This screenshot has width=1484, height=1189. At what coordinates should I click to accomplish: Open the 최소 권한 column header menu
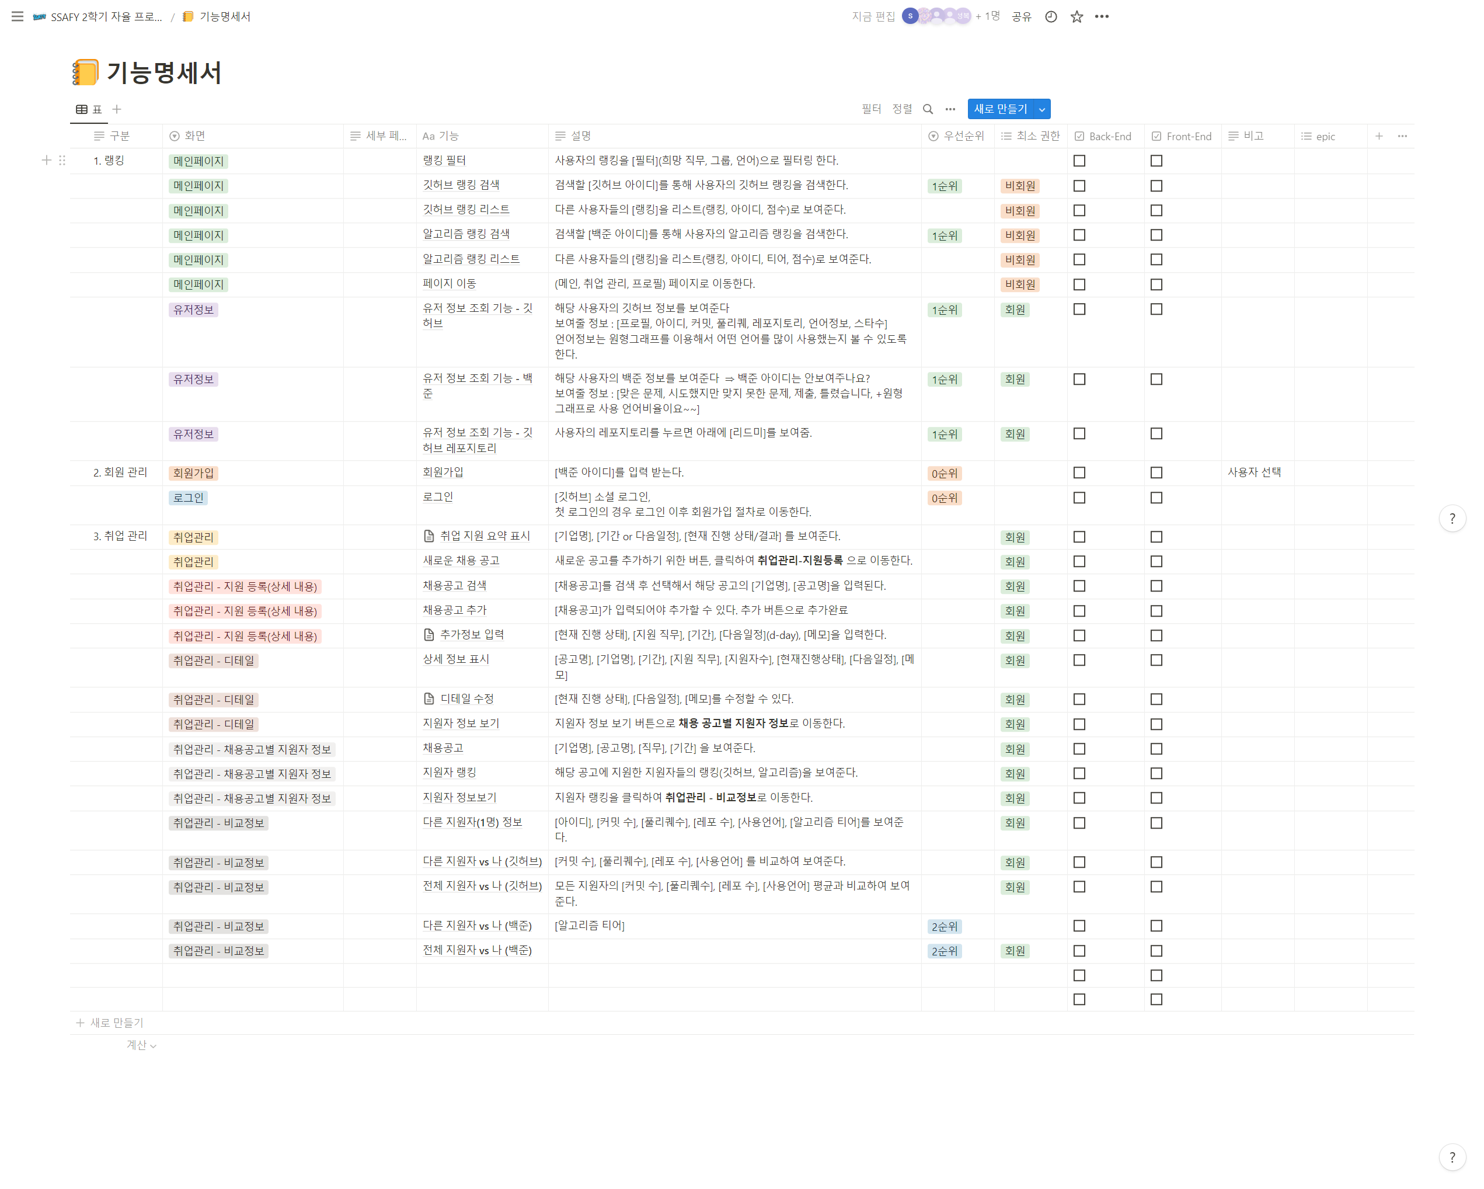[1030, 135]
